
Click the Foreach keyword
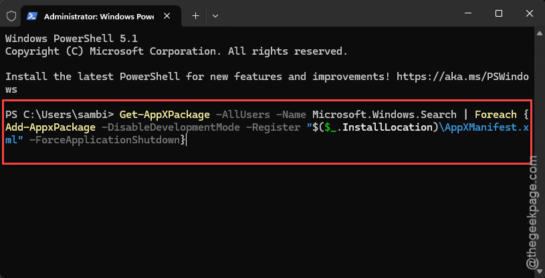click(496, 115)
